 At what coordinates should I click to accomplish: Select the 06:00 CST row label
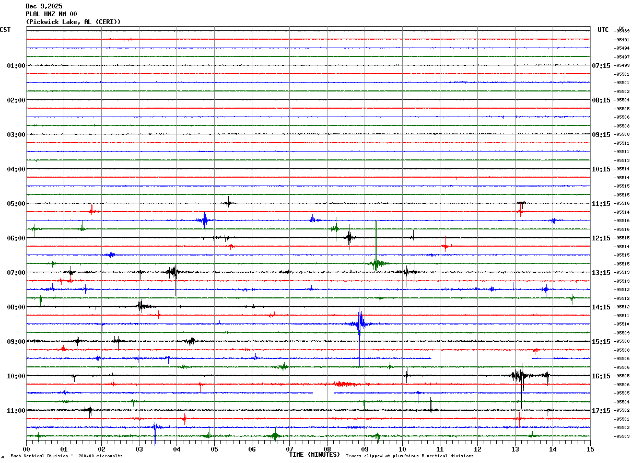pos(16,238)
